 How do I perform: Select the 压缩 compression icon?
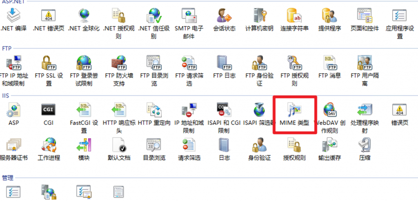tap(365, 145)
